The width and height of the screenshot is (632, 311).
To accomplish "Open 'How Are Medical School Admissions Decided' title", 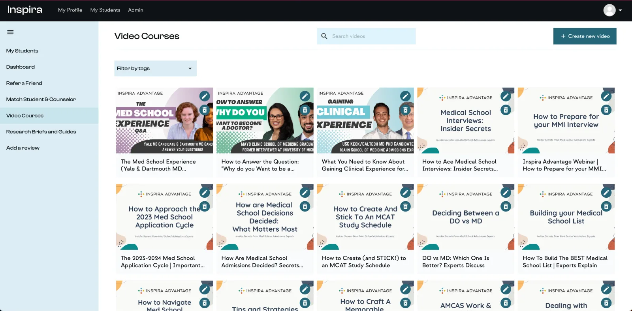I will click(x=262, y=262).
